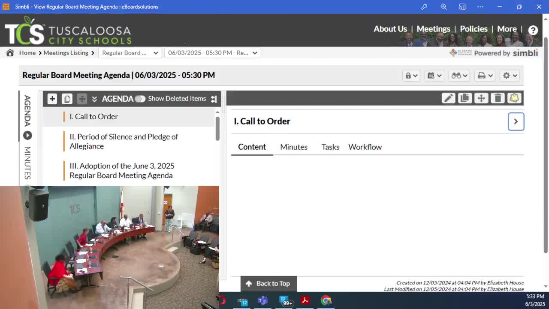Open the binoculars view dropdown

459,76
